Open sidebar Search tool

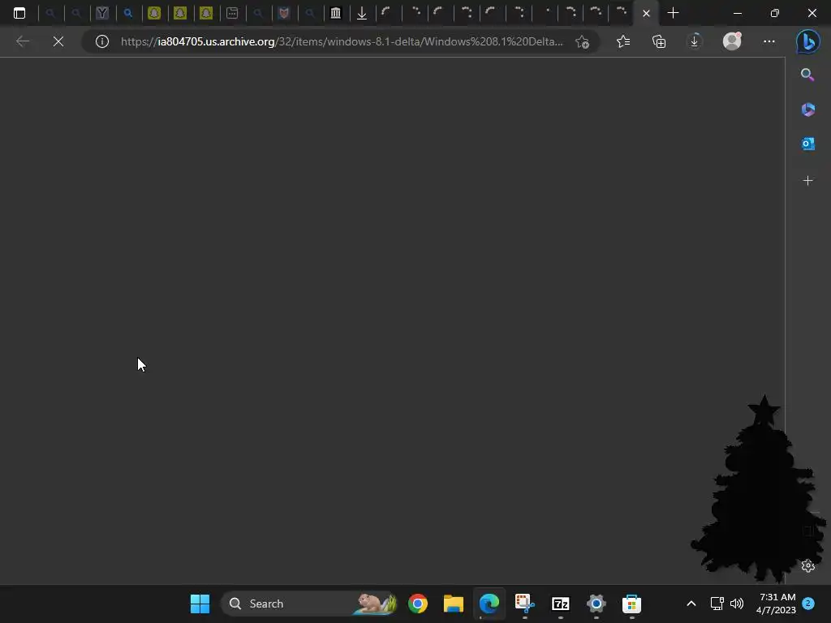807,75
